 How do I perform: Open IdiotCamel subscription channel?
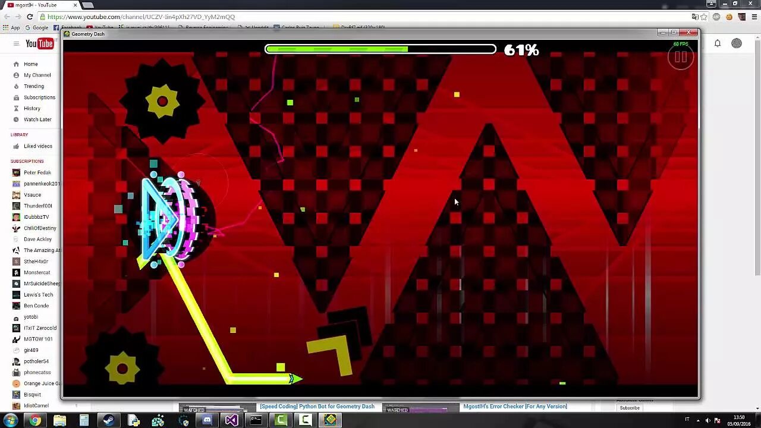(x=36, y=406)
